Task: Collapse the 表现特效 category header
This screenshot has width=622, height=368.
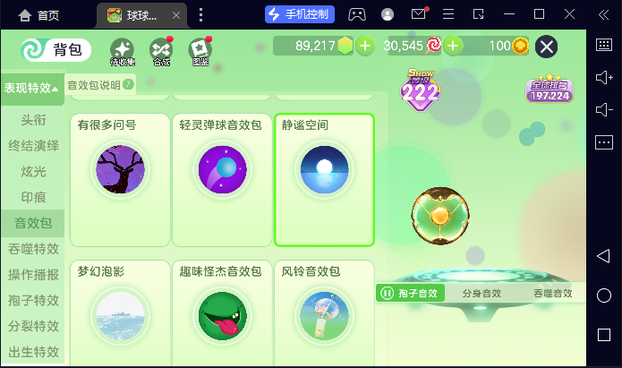Action: point(32,88)
